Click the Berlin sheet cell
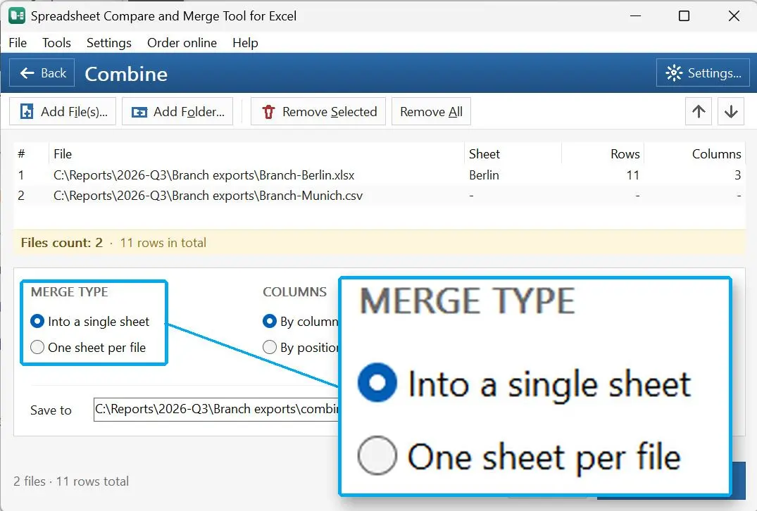This screenshot has height=511, width=757. coord(484,175)
